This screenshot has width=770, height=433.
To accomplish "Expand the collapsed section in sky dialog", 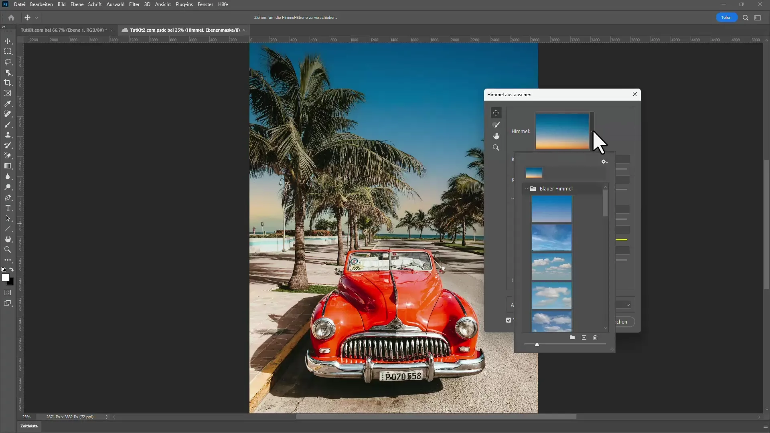I will (512, 280).
